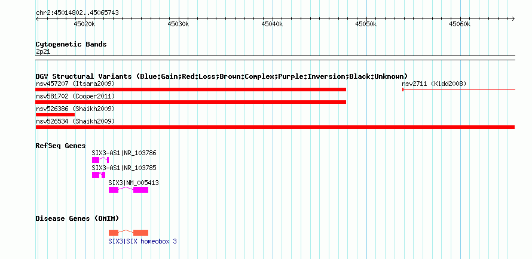The image size is (532, 259).
Task: Click the right arrowhead of the ruler
Action: [x=513, y=18]
